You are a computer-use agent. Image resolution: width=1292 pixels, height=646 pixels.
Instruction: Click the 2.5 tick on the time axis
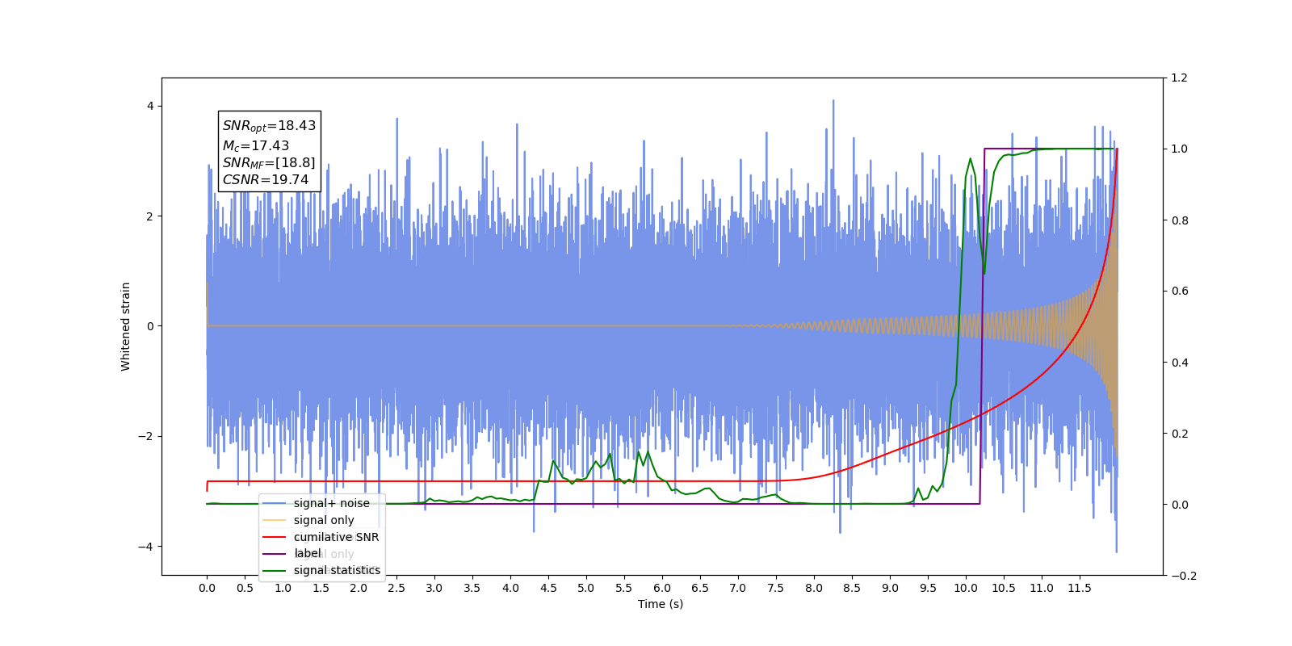396,588
